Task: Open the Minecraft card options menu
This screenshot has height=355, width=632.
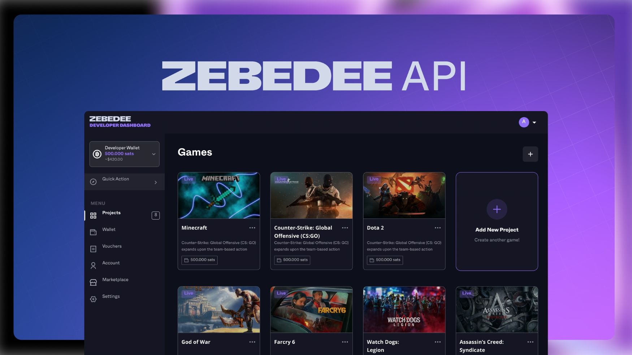Action: [252, 228]
